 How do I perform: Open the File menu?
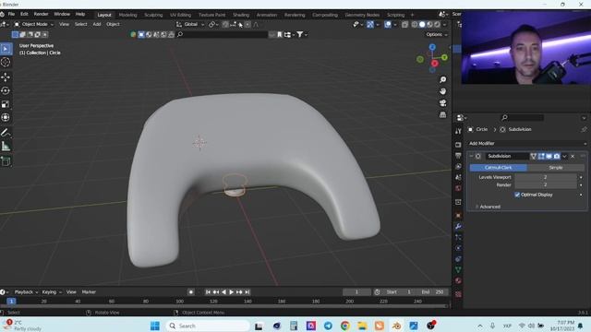11,15
